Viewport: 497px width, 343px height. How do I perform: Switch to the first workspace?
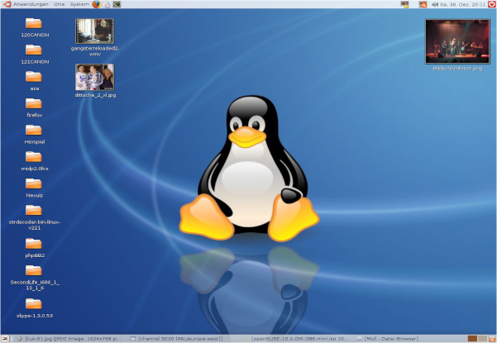pos(472,339)
